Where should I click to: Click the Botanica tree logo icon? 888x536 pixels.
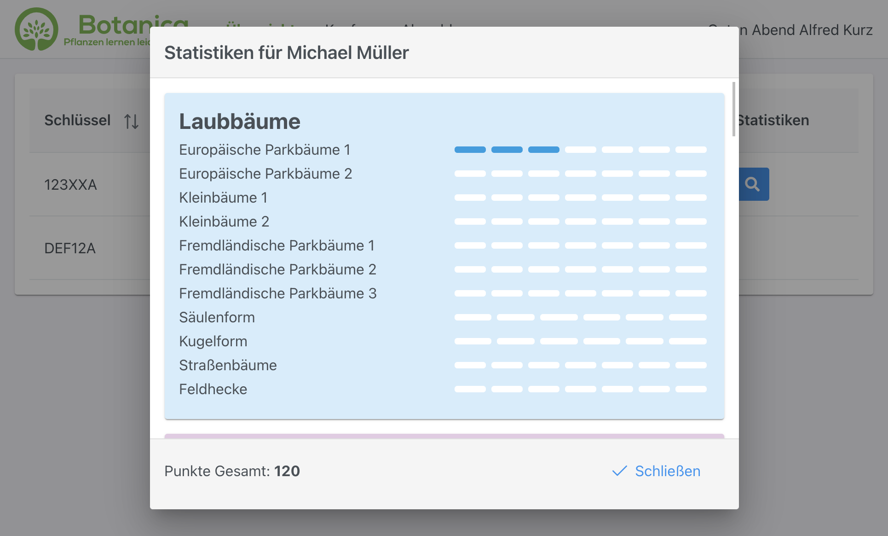pyautogui.click(x=36, y=29)
